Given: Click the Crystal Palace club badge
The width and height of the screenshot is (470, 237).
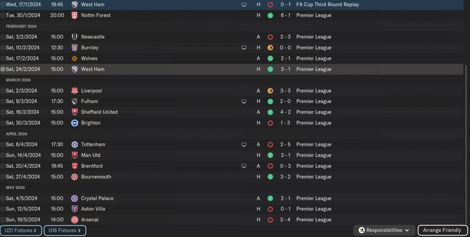Looking at the screenshot, I should (x=75, y=198).
